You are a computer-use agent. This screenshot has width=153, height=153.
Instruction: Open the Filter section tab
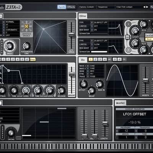(x=83, y=16)
